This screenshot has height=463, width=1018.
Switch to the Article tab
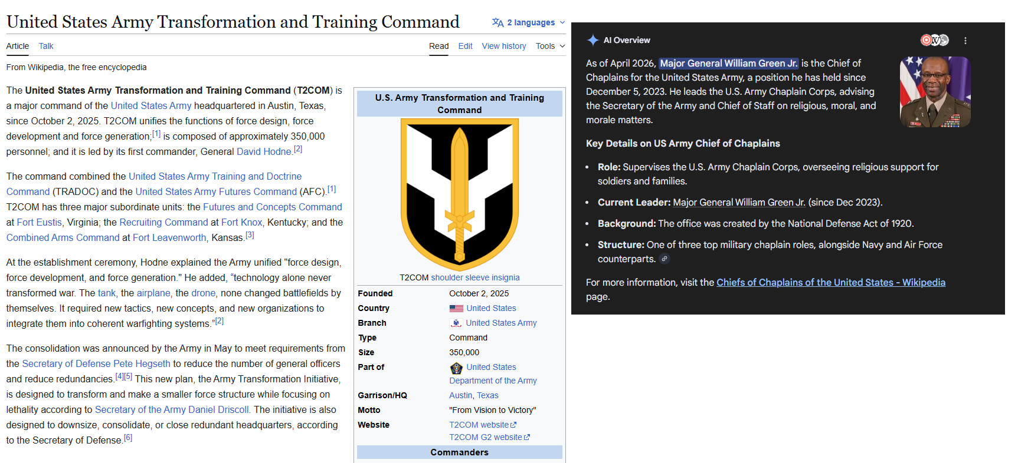(x=18, y=46)
